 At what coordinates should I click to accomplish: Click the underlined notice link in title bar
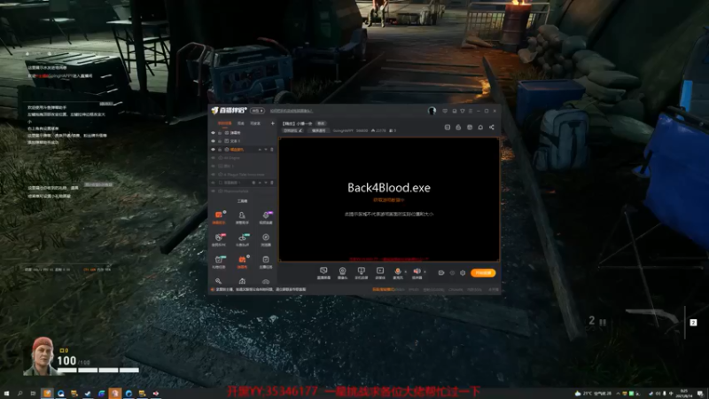[292, 111]
